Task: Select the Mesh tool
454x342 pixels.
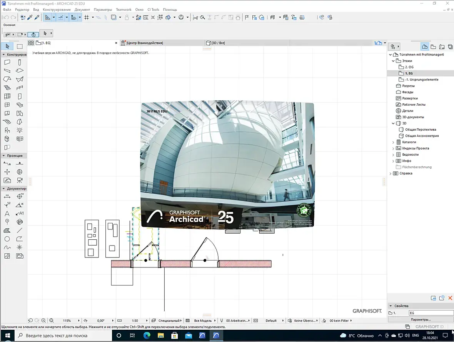Action: click(7, 122)
